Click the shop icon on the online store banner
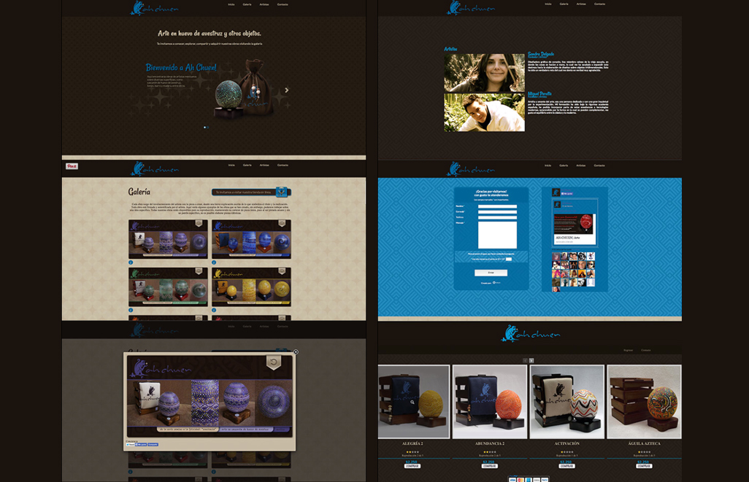 tap(281, 193)
